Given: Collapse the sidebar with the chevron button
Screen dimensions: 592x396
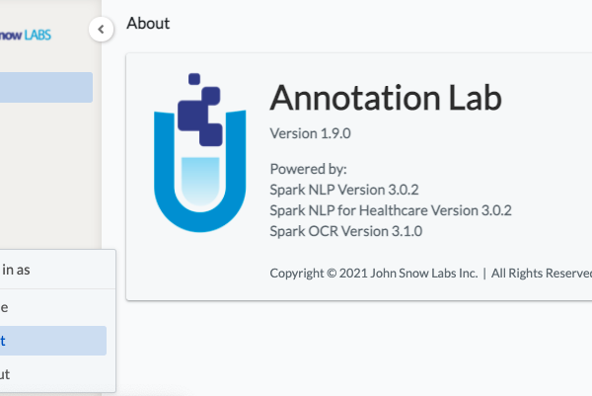Looking at the screenshot, I should click(101, 29).
